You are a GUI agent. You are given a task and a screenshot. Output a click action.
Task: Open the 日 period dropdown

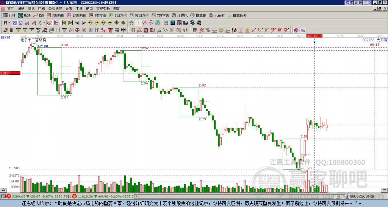[6, 23]
